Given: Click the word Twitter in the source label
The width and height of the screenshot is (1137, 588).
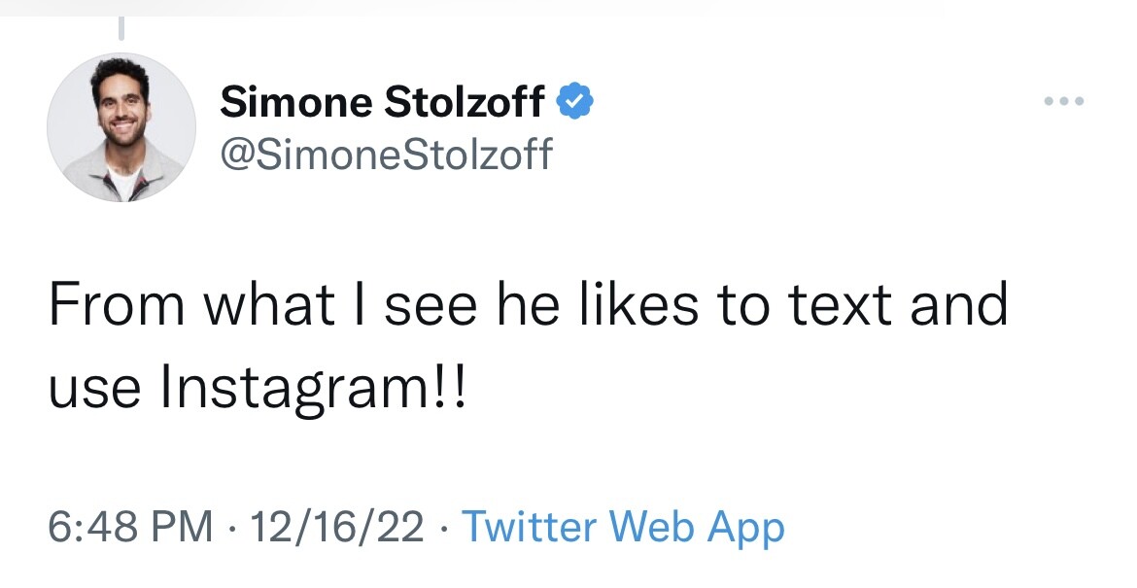Looking at the screenshot, I should 530,527.
